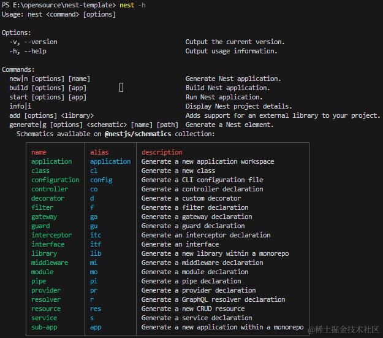Click the 'middleware' schematic name

[50, 263]
